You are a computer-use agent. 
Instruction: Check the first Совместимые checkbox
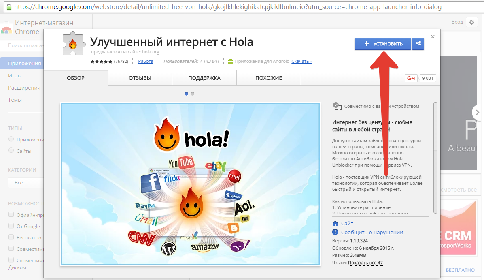click(11, 248)
